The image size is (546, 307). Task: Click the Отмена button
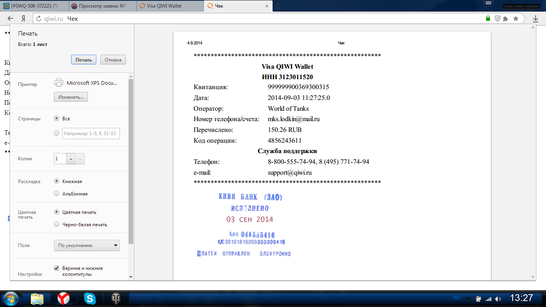[113, 60]
